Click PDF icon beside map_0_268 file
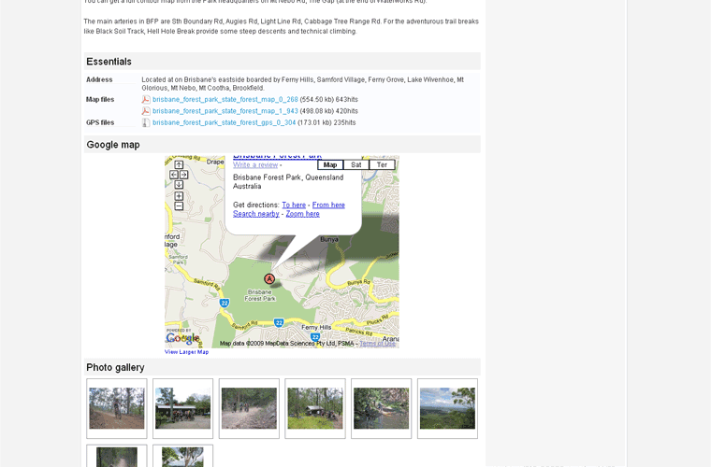This screenshot has width=711, height=467. (146, 100)
